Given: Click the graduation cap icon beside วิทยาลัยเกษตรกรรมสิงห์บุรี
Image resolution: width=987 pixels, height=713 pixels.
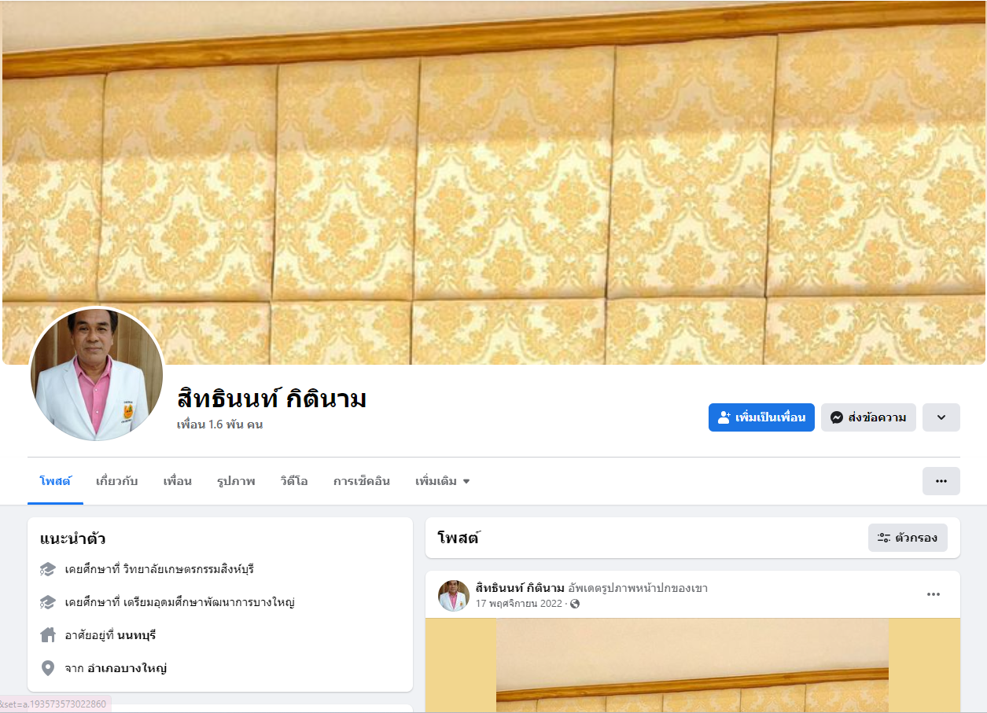Looking at the screenshot, I should (x=47, y=568).
